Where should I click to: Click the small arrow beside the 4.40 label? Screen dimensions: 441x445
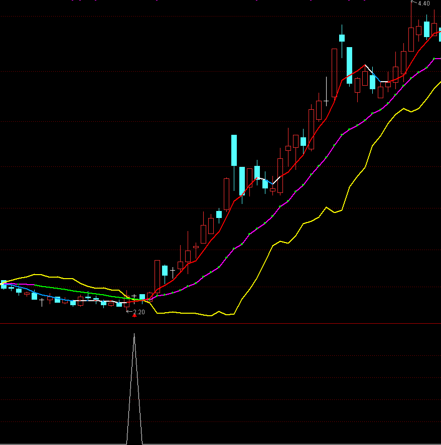click(413, 3)
